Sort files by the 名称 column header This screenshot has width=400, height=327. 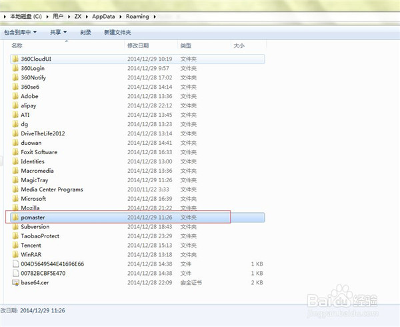(x=17, y=45)
